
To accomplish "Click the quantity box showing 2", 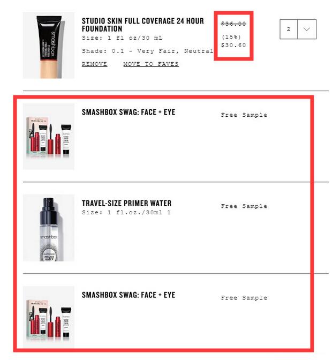I will pyautogui.click(x=289, y=29).
